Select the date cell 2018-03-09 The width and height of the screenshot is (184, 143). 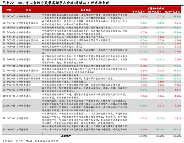9,76
